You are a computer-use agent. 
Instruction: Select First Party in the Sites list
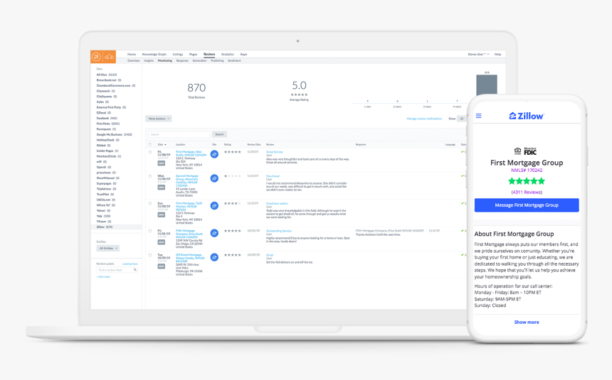click(x=108, y=124)
